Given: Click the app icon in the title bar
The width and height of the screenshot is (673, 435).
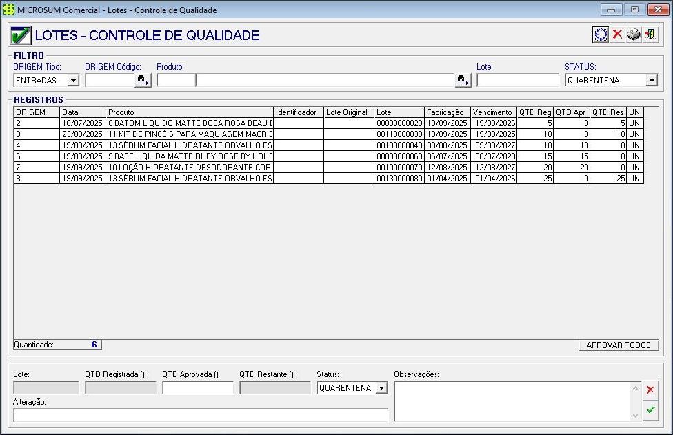Looking at the screenshot, I should pos(9,10).
